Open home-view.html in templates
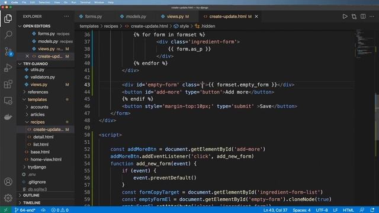The image size is (379, 213). click(x=46, y=159)
